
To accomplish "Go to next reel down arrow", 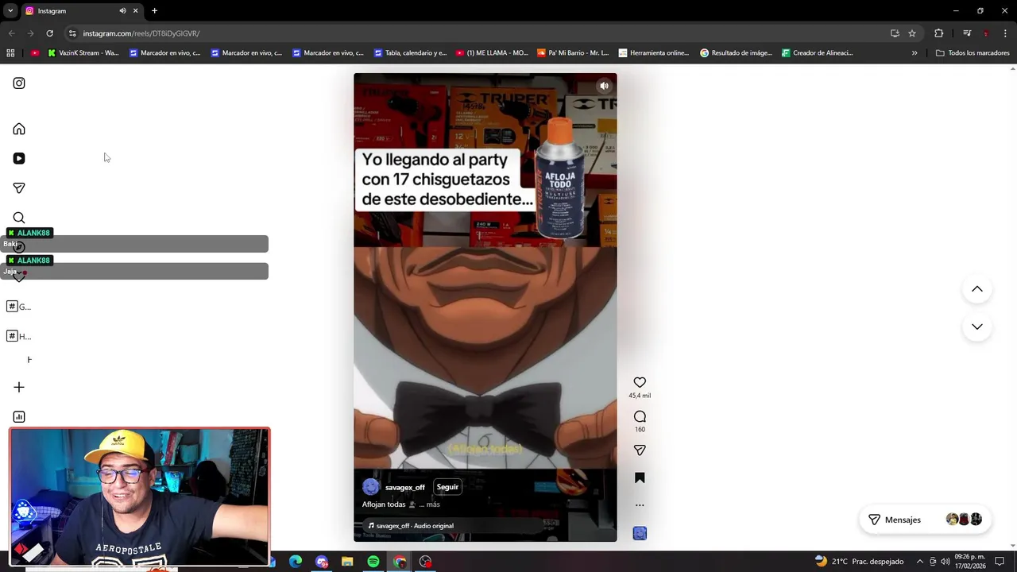I will (977, 327).
